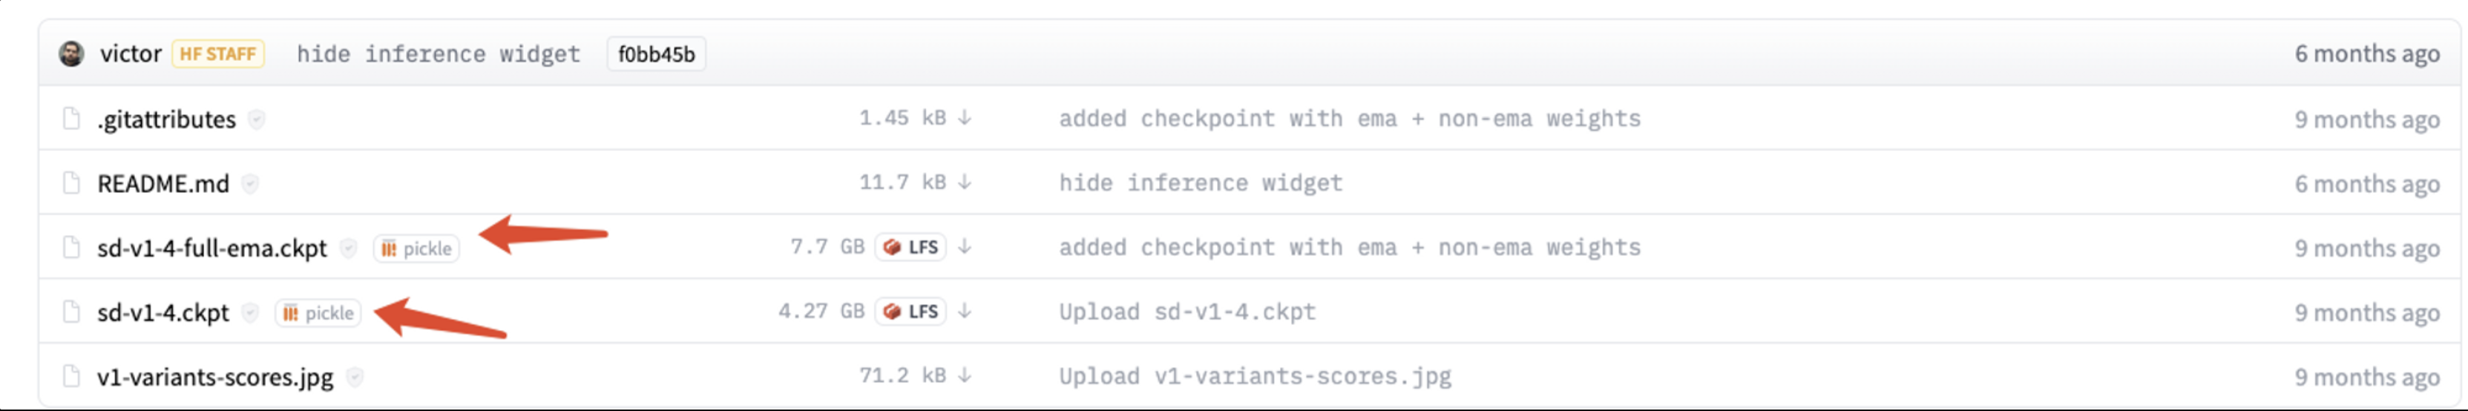Download sd-v1-4-full-ema.ckpt with the arrow icon
The image size is (2468, 411).
point(965,247)
